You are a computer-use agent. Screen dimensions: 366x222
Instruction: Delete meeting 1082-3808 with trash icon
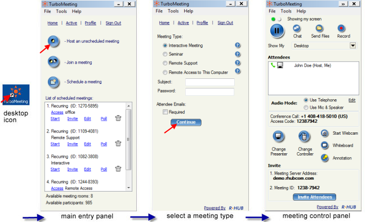click(x=118, y=168)
